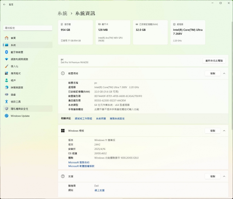Select the device ID 0D744A9F-B7D1 value
The image size is (233, 199).
[118, 96]
